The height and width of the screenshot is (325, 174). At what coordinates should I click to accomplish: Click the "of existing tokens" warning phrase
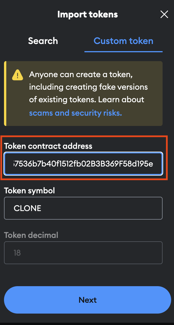pos(57,100)
